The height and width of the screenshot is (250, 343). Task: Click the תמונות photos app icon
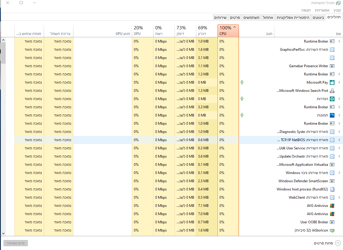(x=332, y=115)
